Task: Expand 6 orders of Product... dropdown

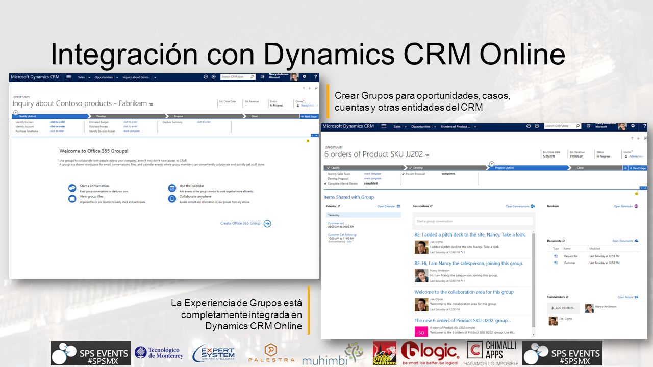Action: (475, 126)
